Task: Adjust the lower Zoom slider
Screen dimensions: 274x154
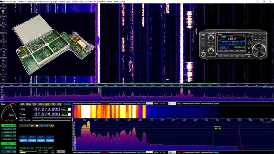Action: (x=189, y=152)
